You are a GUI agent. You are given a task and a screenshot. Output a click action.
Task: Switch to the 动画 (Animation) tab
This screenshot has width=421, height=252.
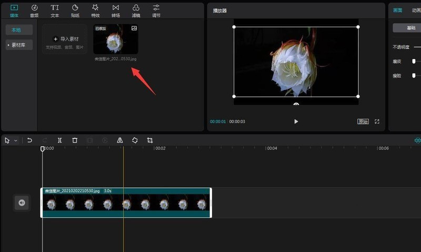pos(416,10)
